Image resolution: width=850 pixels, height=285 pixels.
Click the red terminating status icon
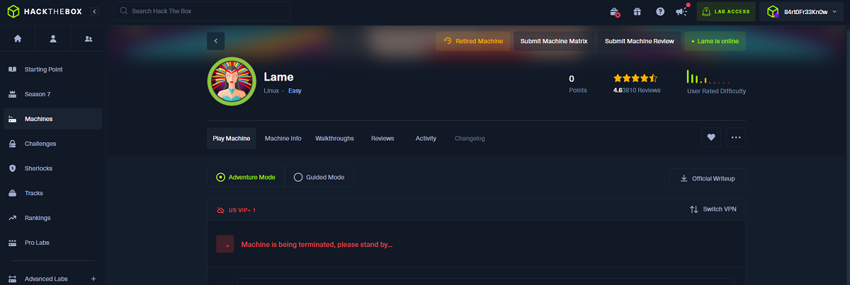pyautogui.click(x=225, y=244)
